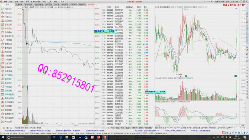
Task: Open the 分析 menu in the menu bar
Action: coord(27,1)
